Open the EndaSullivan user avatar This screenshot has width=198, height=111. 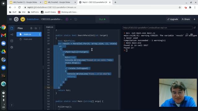pos(23,19)
